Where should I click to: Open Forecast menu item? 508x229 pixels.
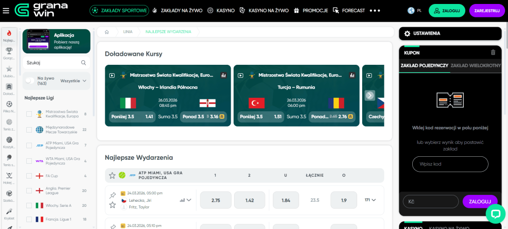(x=349, y=11)
